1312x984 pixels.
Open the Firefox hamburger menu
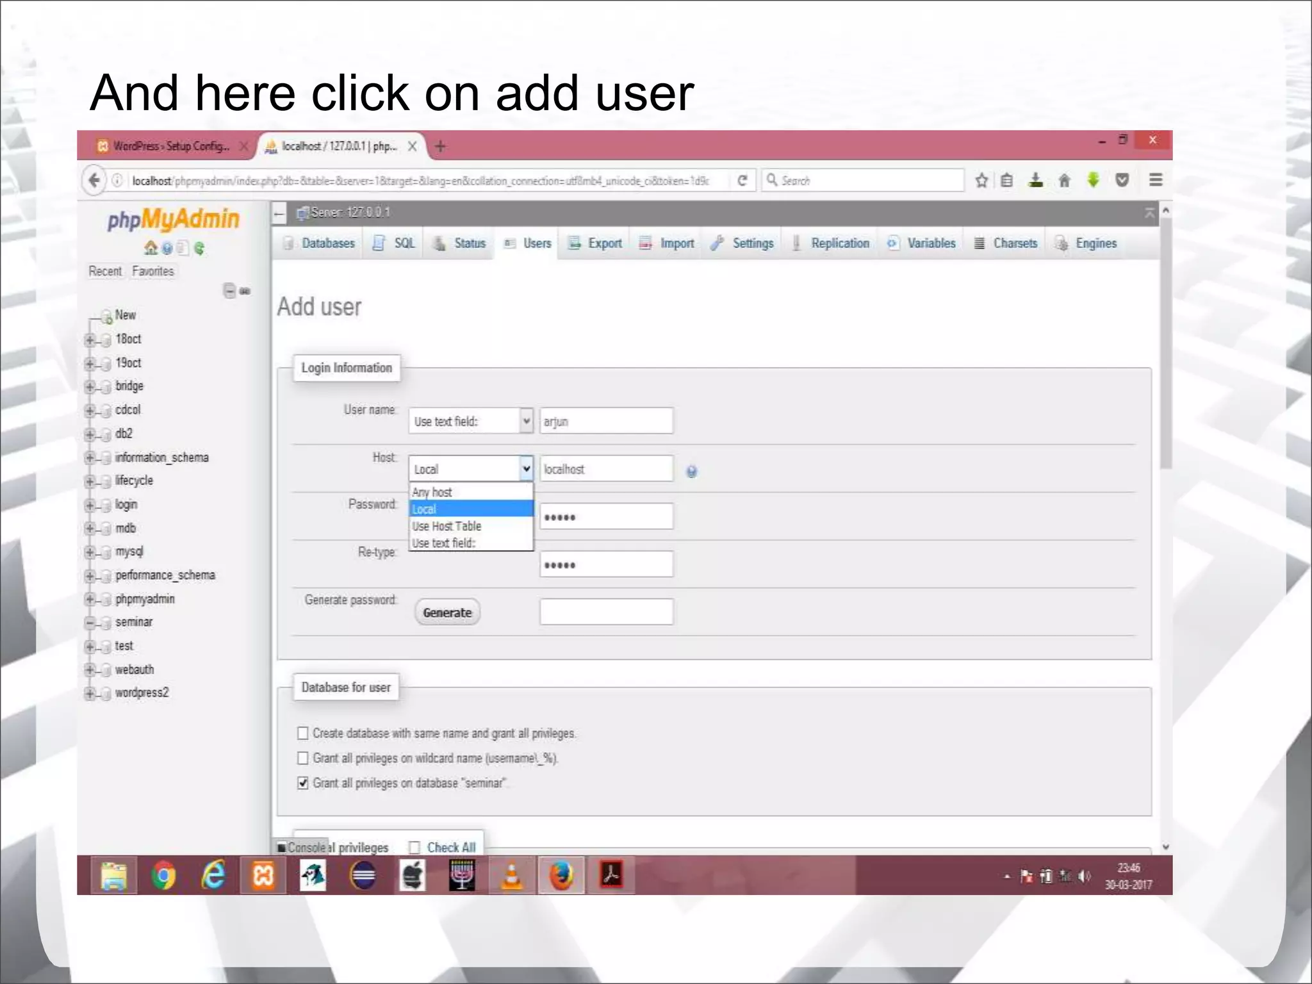click(x=1156, y=180)
